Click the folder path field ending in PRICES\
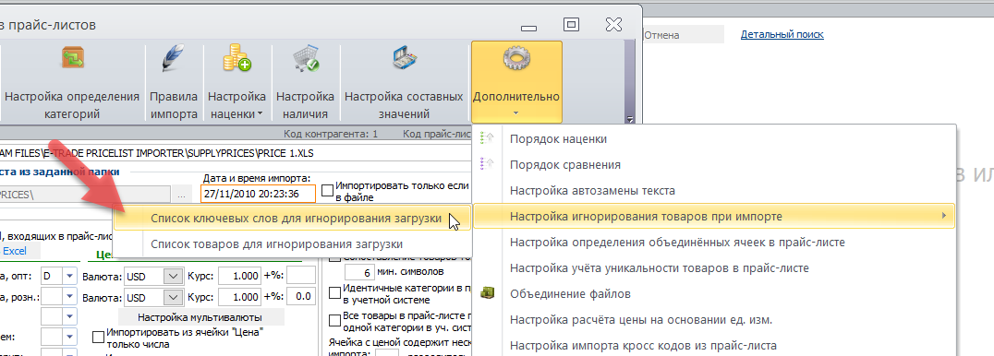The height and width of the screenshot is (356, 994). coord(85,195)
